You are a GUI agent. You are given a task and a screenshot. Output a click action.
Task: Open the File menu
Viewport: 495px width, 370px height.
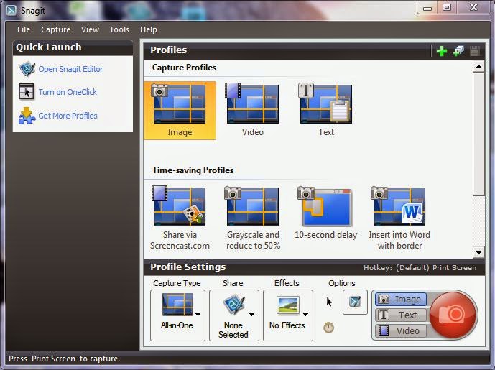(24, 29)
